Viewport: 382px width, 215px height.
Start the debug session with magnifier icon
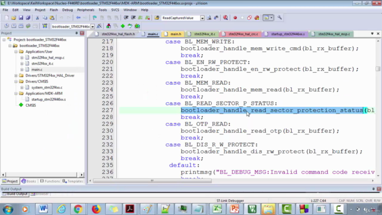[x=226, y=18]
